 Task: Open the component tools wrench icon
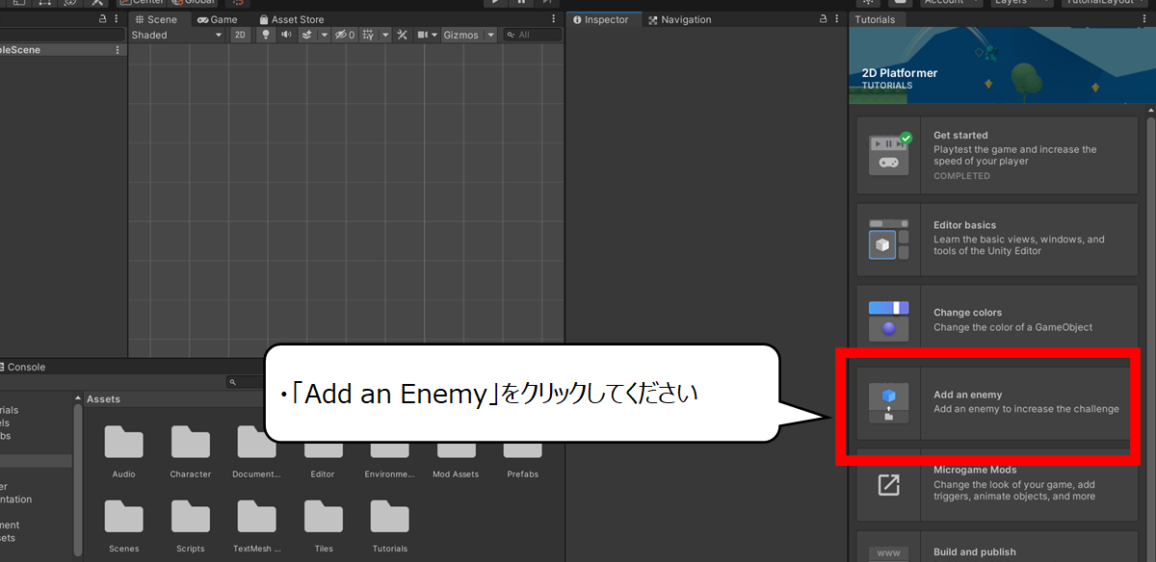(x=403, y=35)
